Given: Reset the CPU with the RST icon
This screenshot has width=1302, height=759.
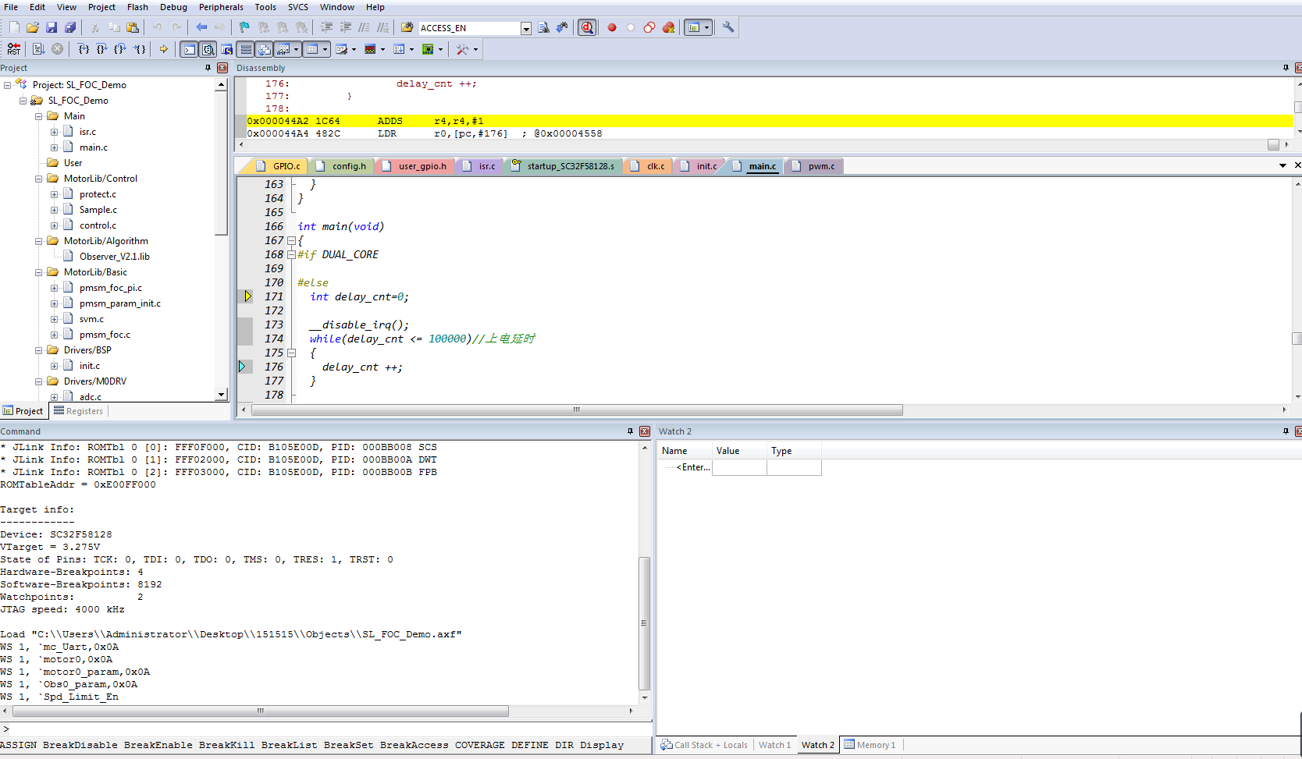Looking at the screenshot, I should click(12, 49).
